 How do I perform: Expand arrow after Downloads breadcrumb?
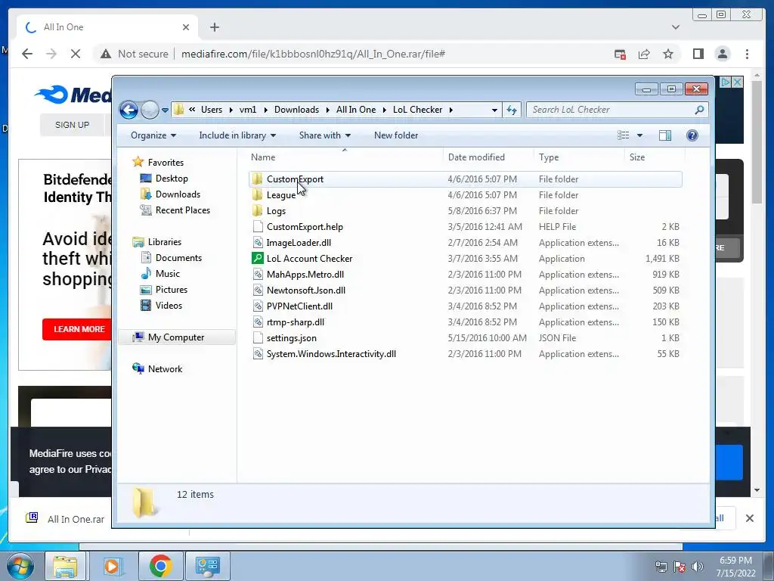(x=327, y=110)
